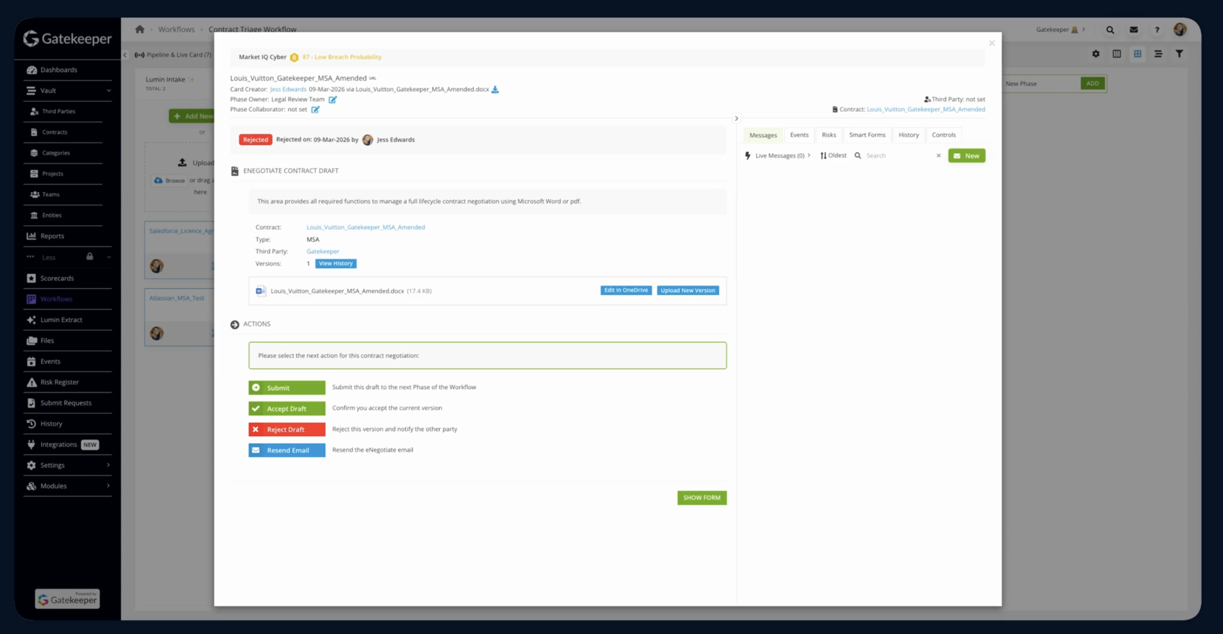Switch to the Events tab
Image resolution: width=1223 pixels, height=634 pixels.
coord(799,135)
